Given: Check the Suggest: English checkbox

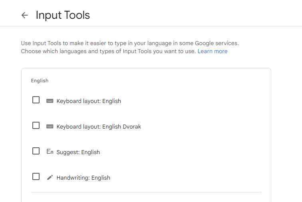Looking at the screenshot, I should (x=36, y=151).
